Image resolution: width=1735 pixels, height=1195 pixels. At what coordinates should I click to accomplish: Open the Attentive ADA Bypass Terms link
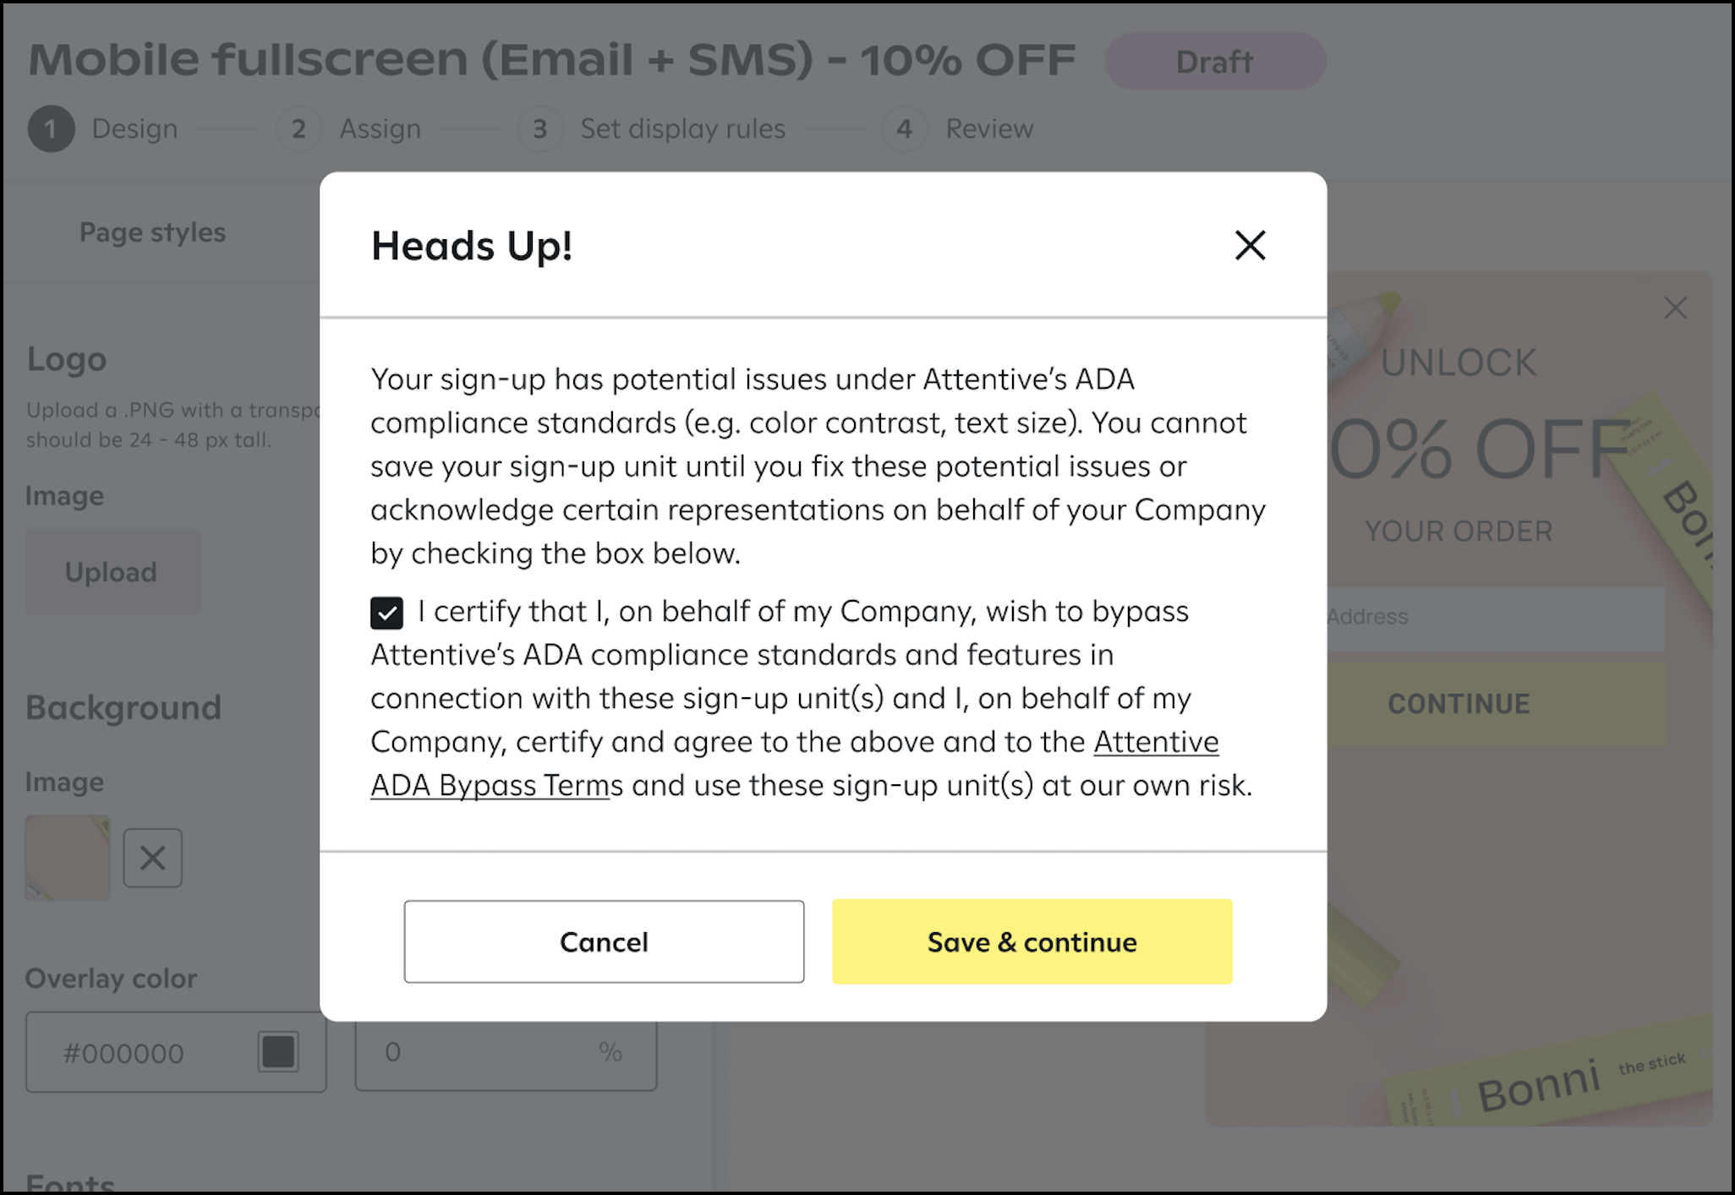pyautogui.click(x=795, y=763)
